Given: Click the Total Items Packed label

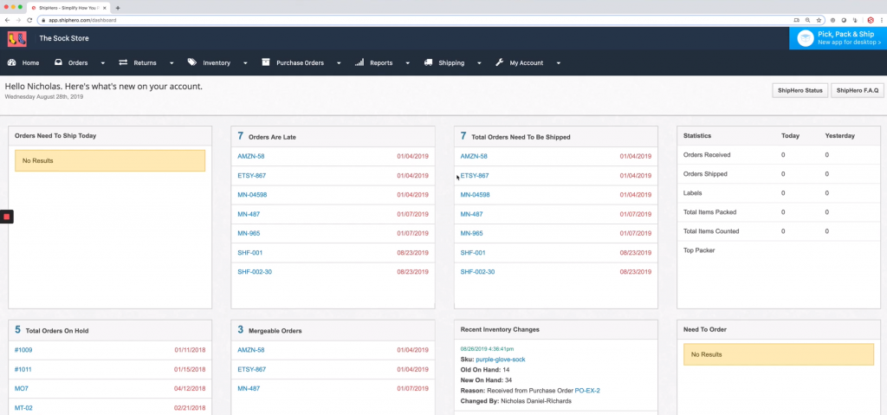Looking at the screenshot, I should [710, 212].
